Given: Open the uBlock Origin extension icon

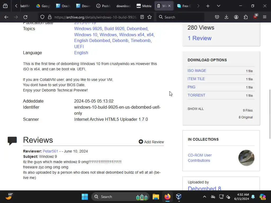Looking at the screenshot, I should [255, 17].
